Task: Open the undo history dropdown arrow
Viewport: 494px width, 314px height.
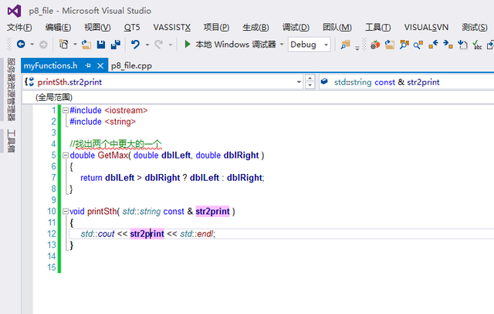Action: (x=147, y=45)
